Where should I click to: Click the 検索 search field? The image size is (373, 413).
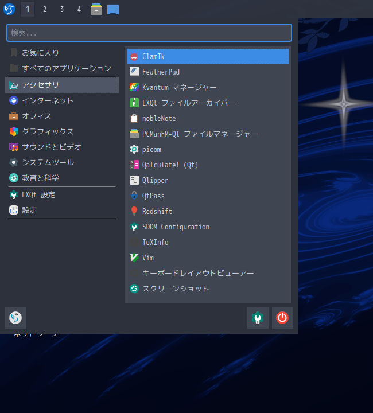tap(149, 33)
